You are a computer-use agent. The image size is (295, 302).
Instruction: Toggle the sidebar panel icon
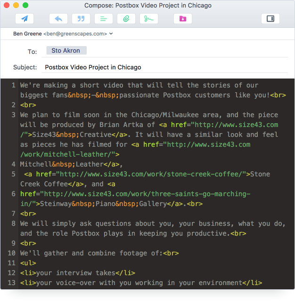[270, 19]
